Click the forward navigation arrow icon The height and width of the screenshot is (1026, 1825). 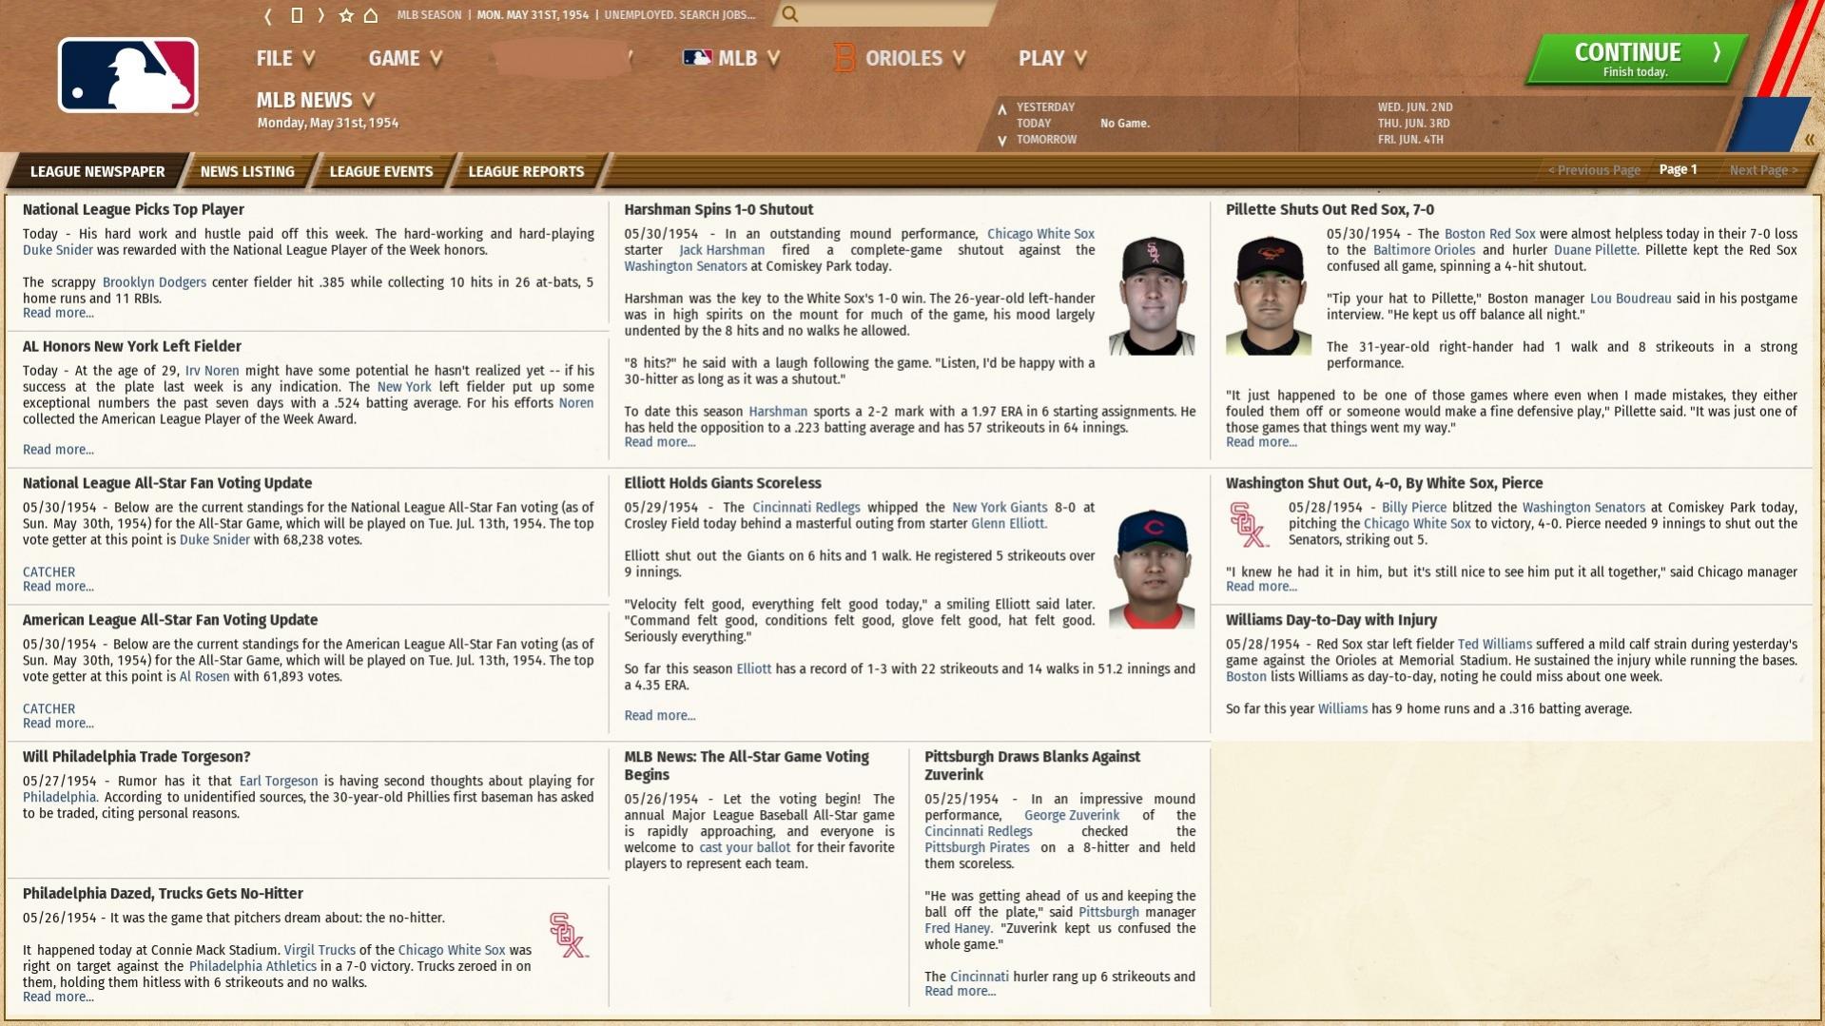click(x=321, y=15)
